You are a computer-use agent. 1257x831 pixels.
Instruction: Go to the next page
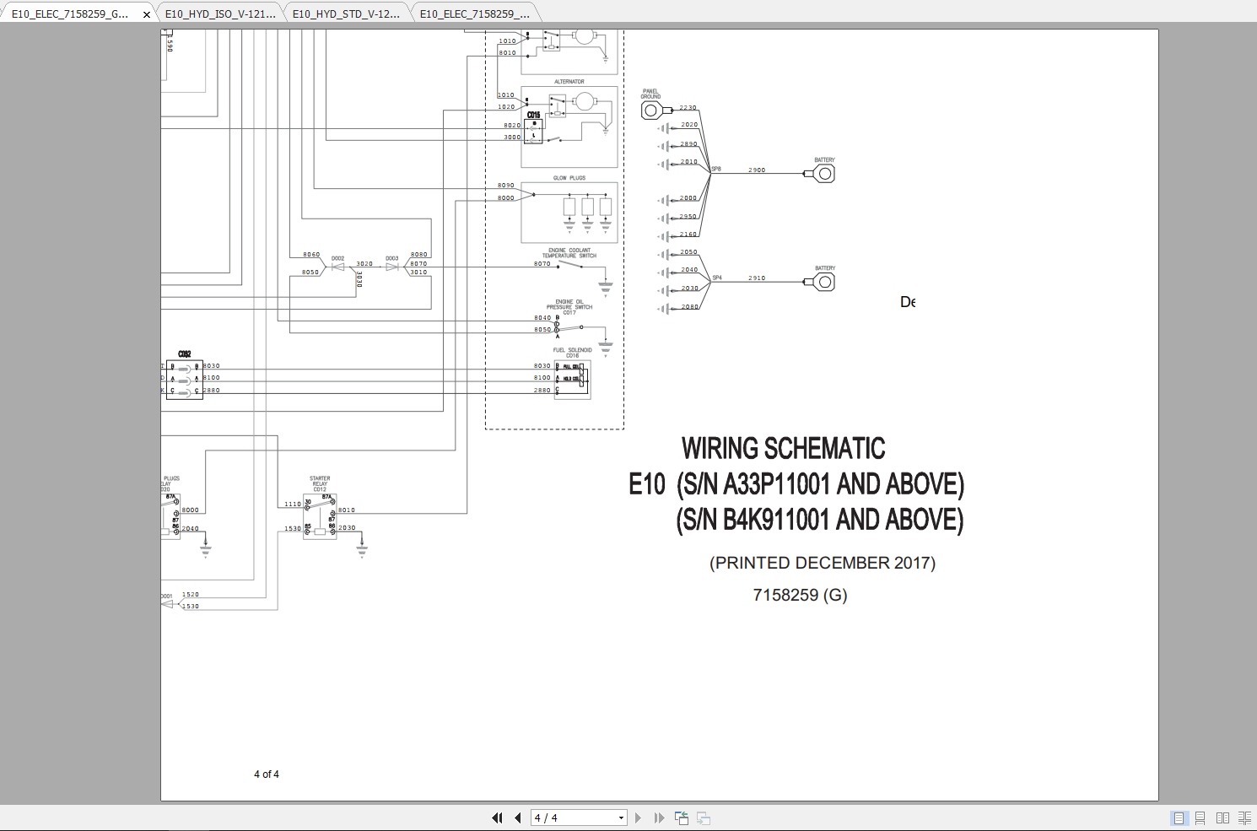point(639,818)
